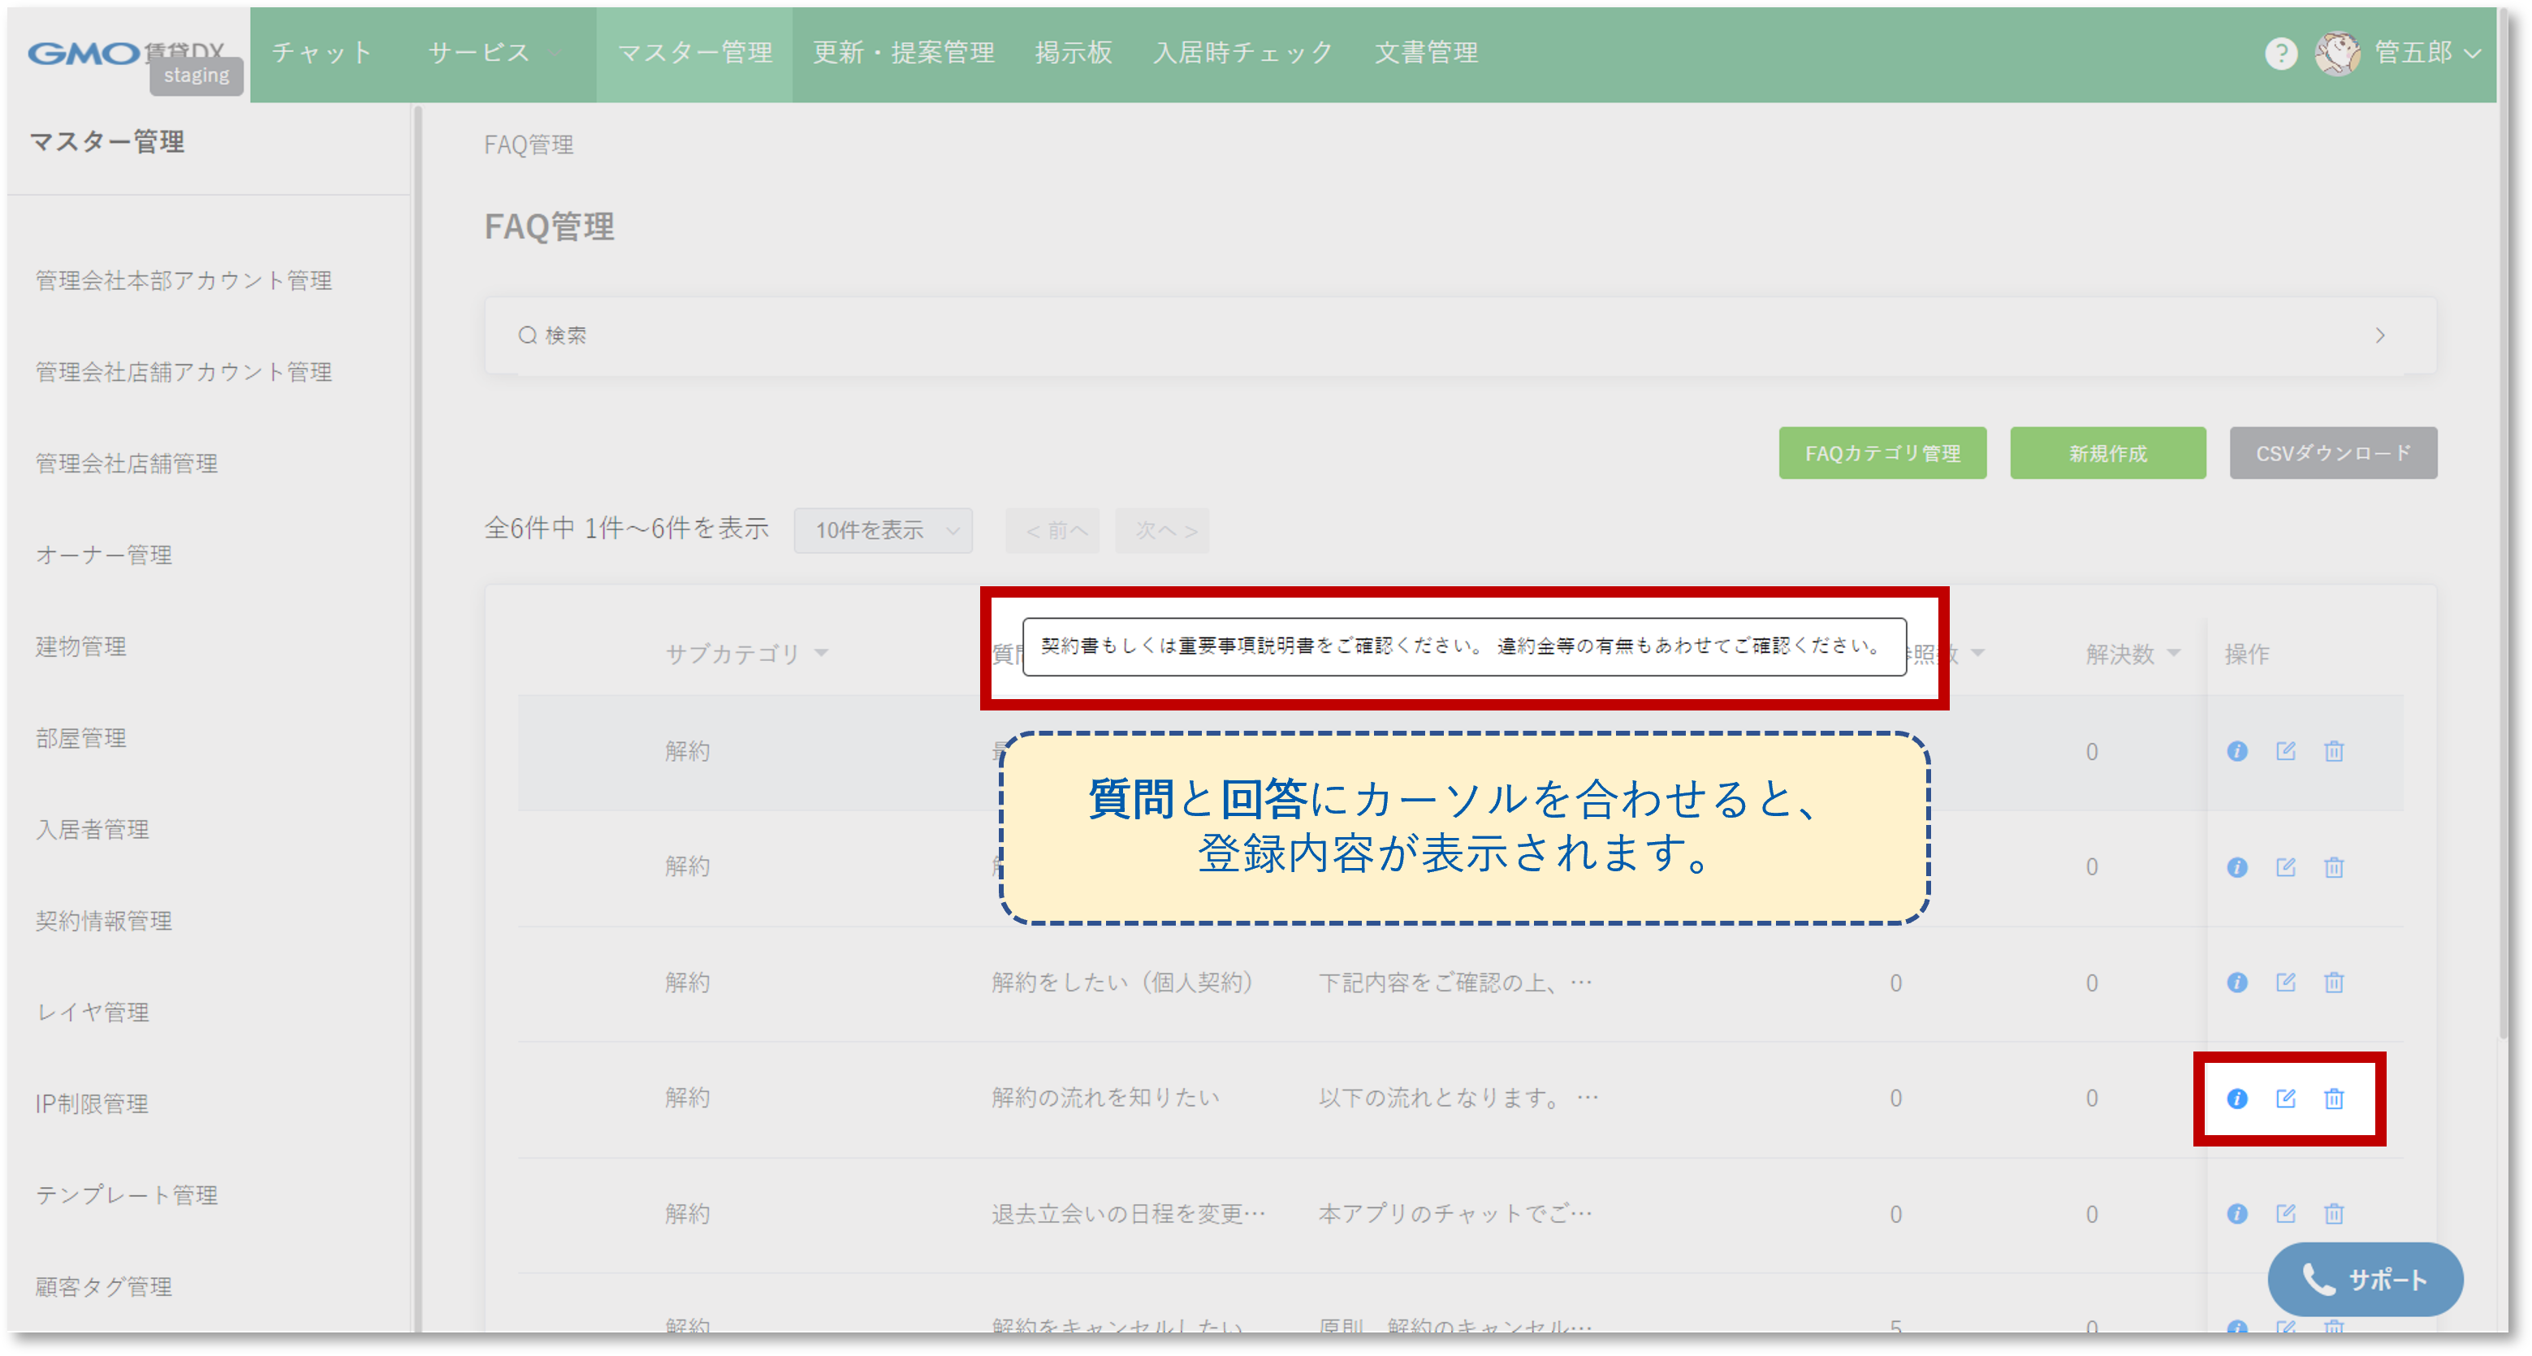2532x1356 pixels.
Task: Delete the 退去立会いの日程を変更 FAQ row
Action: point(2333,1214)
